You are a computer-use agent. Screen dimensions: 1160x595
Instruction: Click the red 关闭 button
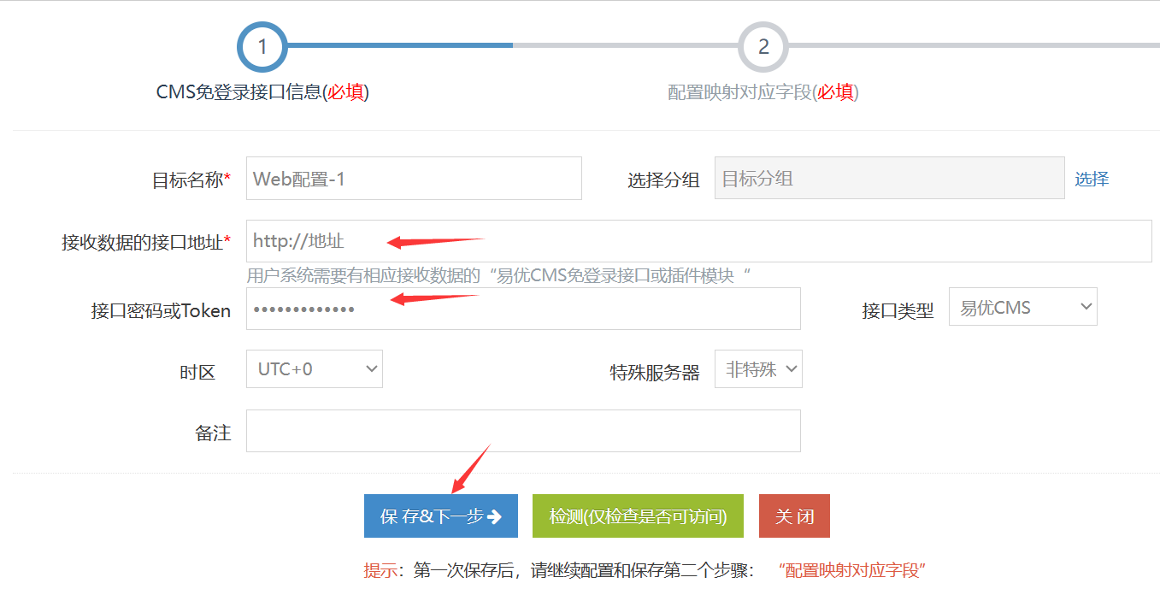(x=794, y=516)
